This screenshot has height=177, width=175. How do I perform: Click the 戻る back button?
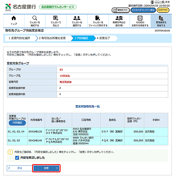click(x=18, y=168)
